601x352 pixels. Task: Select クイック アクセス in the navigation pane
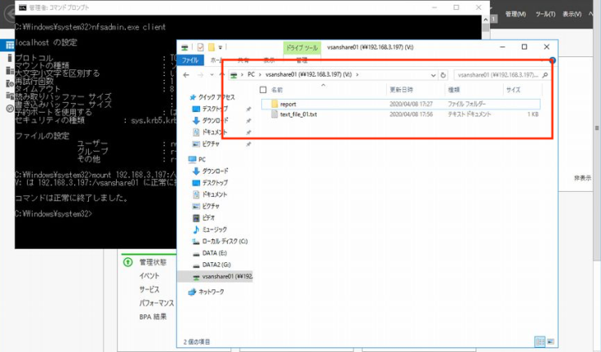tap(216, 97)
